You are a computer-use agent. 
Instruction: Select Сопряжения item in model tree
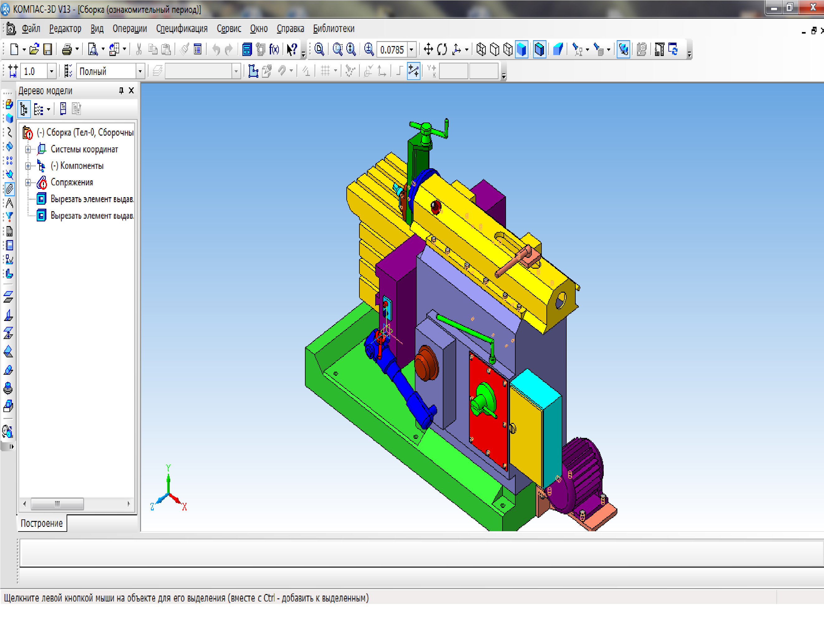[x=72, y=182]
